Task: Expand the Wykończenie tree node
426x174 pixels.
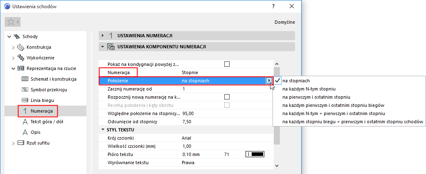Action: pos(14,58)
